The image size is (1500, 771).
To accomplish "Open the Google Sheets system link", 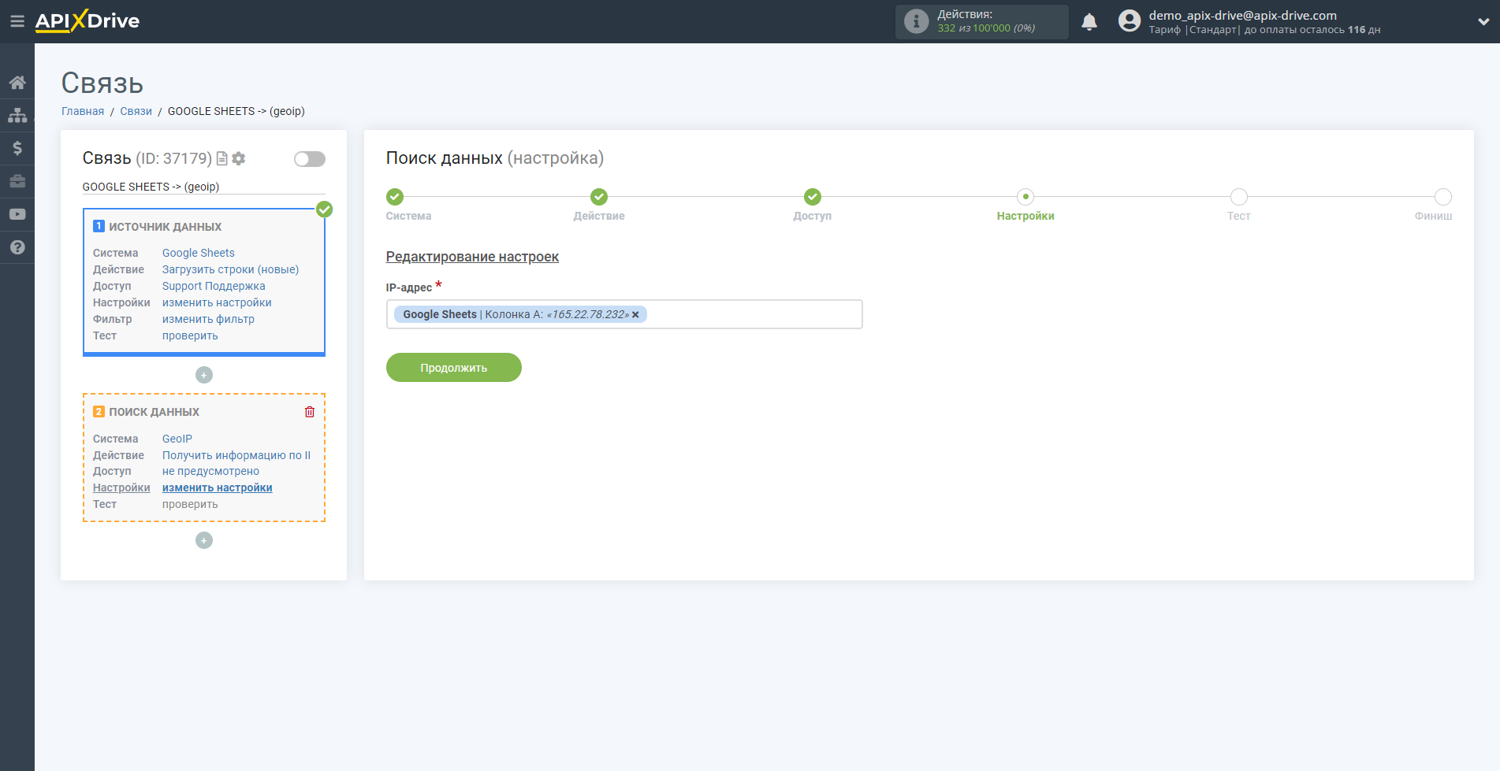I will coord(199,253).
